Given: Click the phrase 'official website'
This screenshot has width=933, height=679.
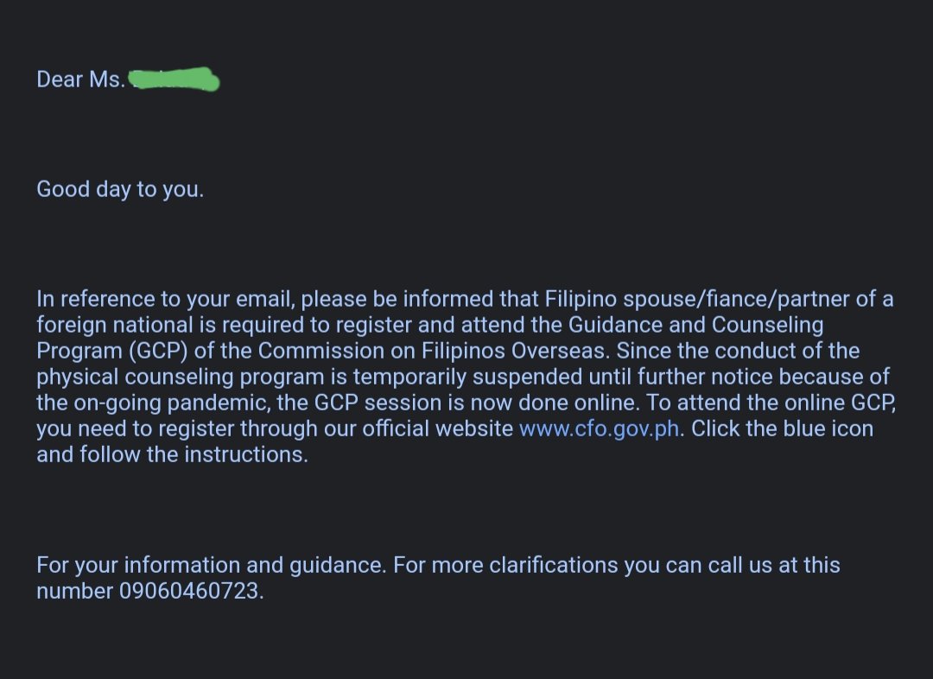Looking at the screenshot, I should 437,428.
